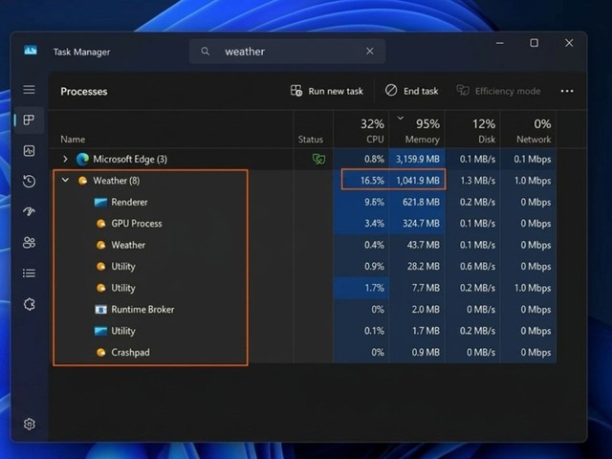Open the Performance page in sidebar
The image size is (612, 459).
tap(29, 151)
